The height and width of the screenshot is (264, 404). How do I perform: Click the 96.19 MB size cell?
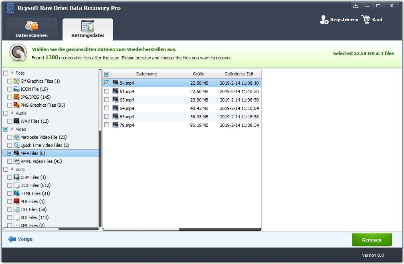coord(199,125)
